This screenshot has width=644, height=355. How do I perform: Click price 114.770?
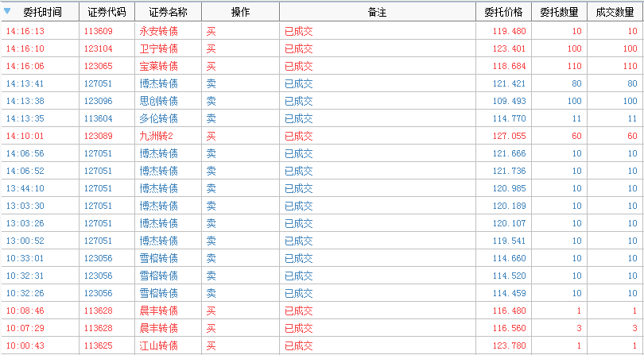click(510, 118)
